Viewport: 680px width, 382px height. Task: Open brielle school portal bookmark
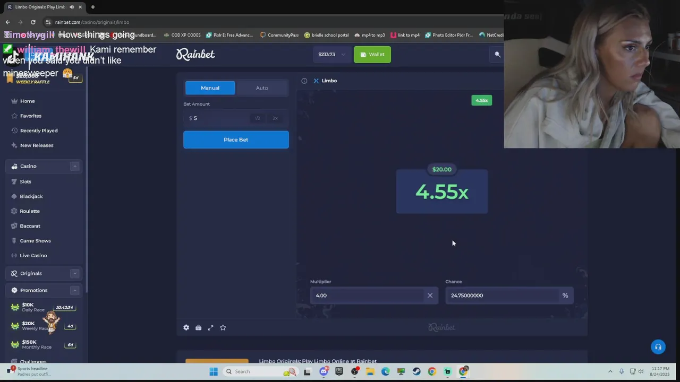pyautogui.click(x=327, y=35)
